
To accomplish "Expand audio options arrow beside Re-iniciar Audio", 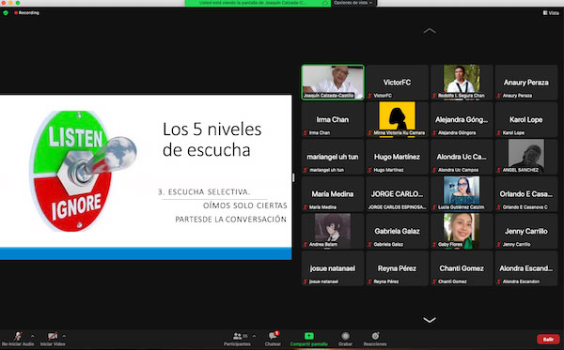I will [32, 336].
